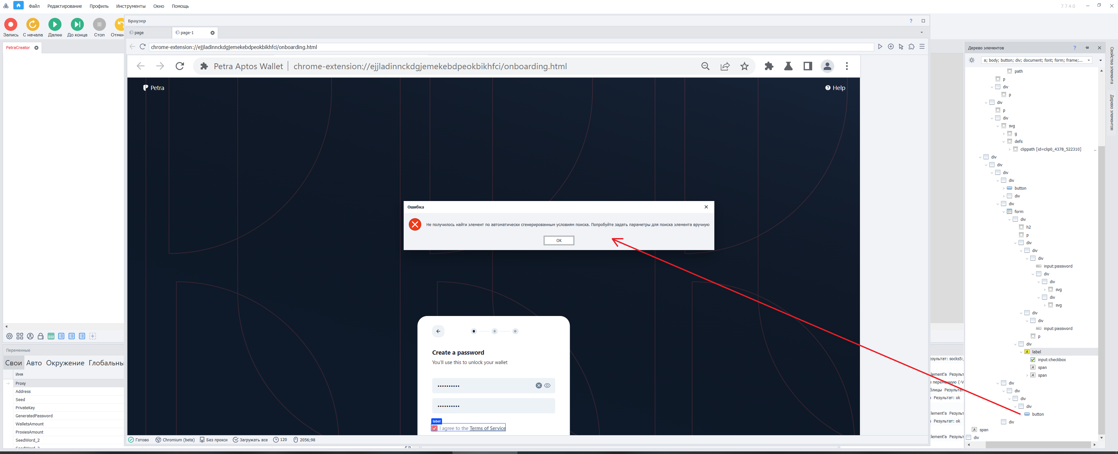The height and width of the screenshot is (454, 1118).
Task: Click the bookmark star icon
Action: coord(744,66)
